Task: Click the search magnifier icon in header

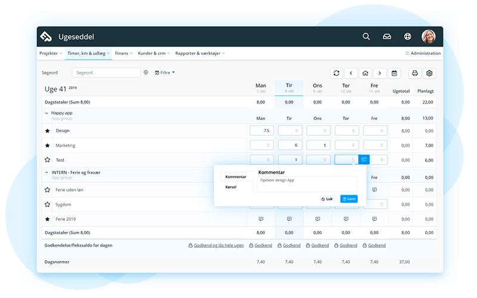Action: coord(366,36)
